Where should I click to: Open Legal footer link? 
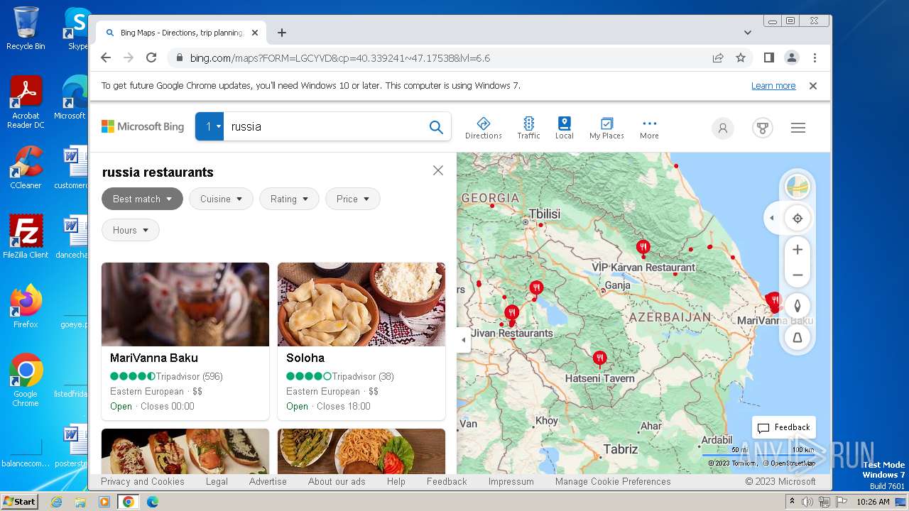217,481
